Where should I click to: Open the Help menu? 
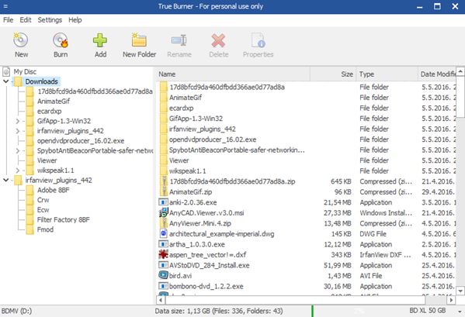point(75,20)
